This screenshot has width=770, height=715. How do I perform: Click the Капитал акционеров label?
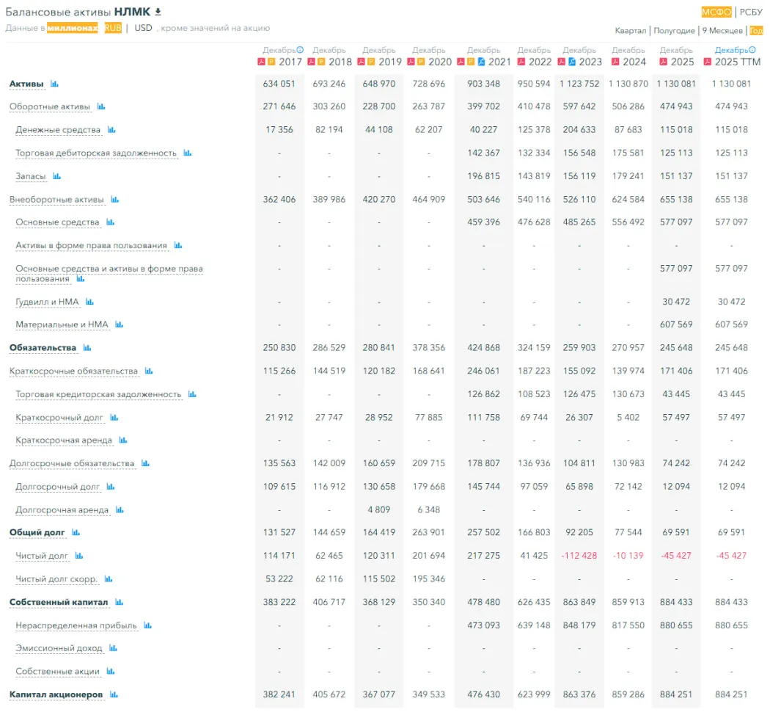(56, 694)
